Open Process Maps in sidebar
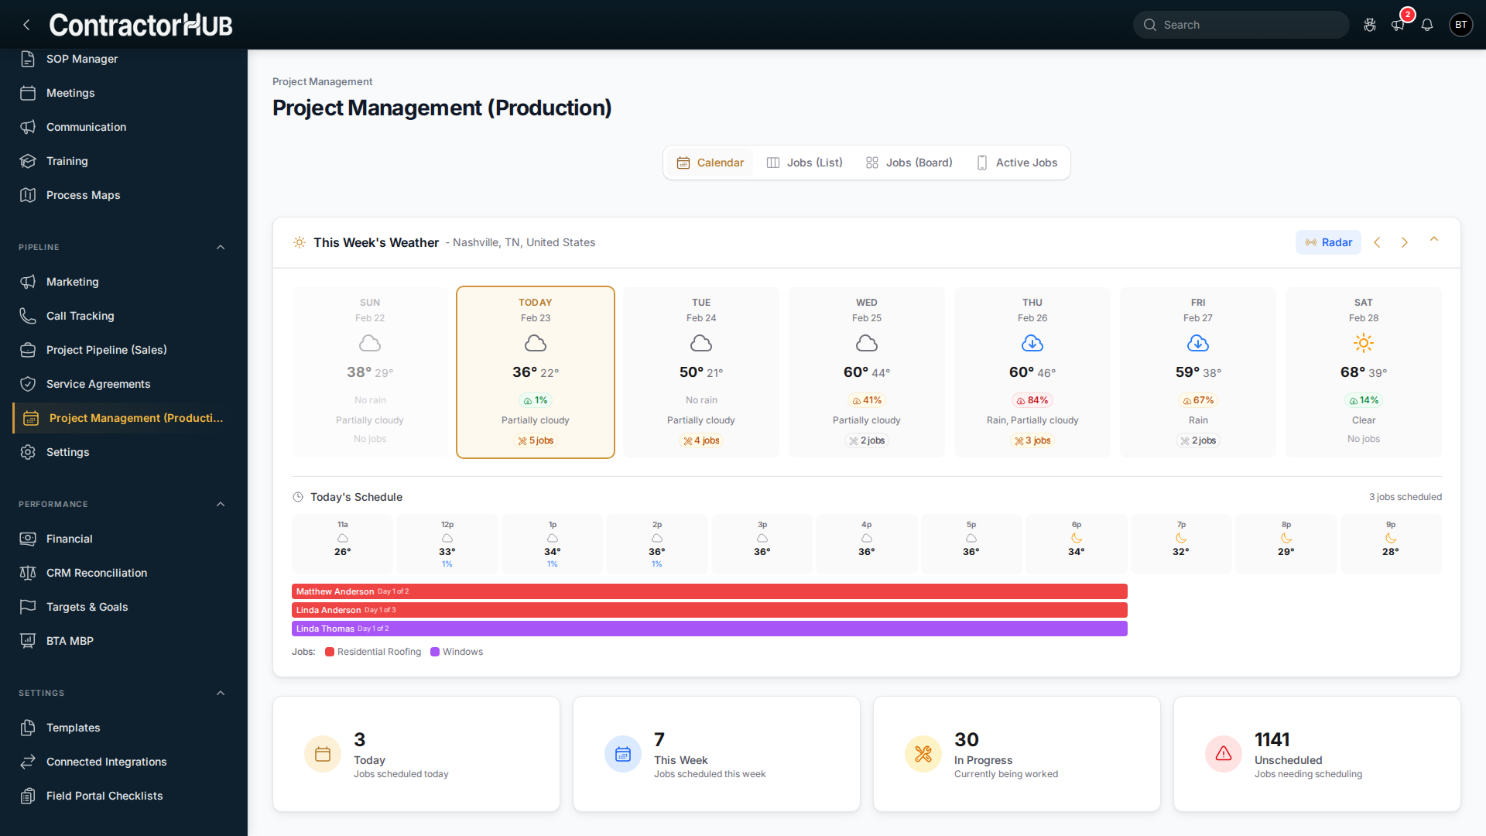This screenshot has height=836, width=1486. (x=83, y=195)
